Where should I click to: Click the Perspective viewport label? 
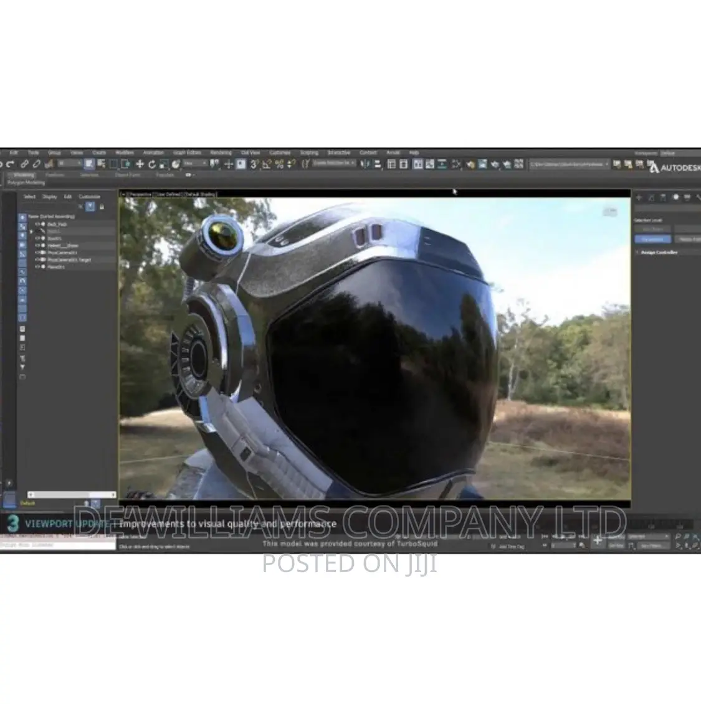pos(140,194)
